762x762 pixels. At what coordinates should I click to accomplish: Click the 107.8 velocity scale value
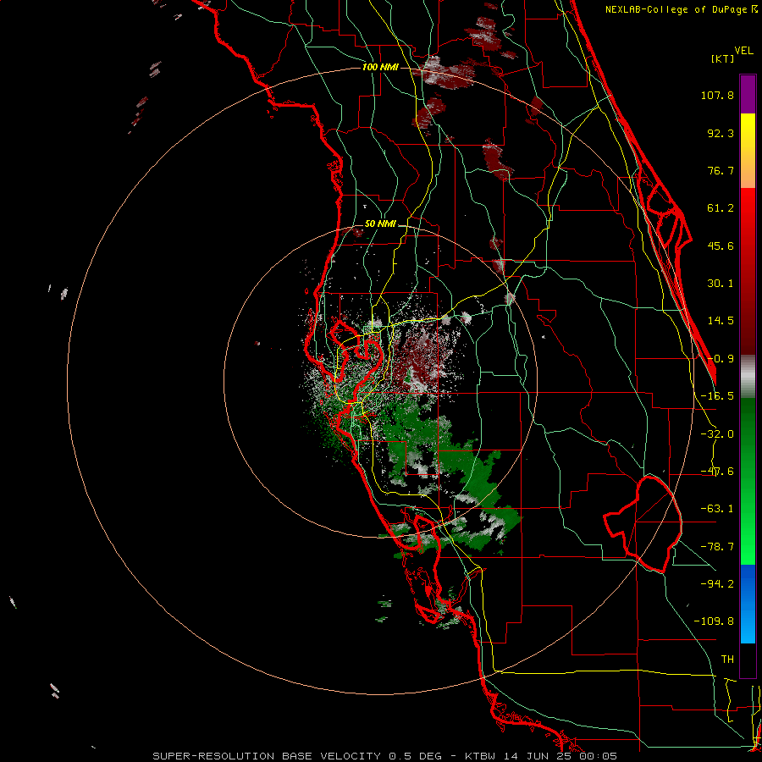[x=717, y=95]
